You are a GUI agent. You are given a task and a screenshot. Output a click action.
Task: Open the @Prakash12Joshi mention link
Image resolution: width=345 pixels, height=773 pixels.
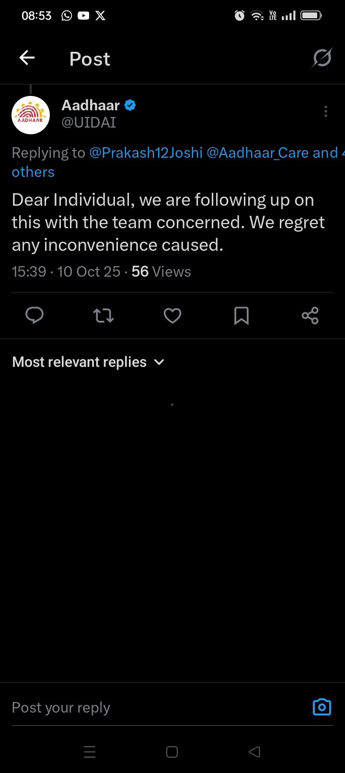[146, 153]
